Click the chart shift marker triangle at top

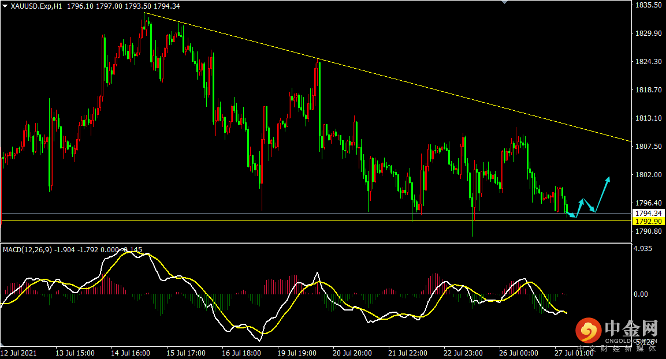(x=504, y=2)
